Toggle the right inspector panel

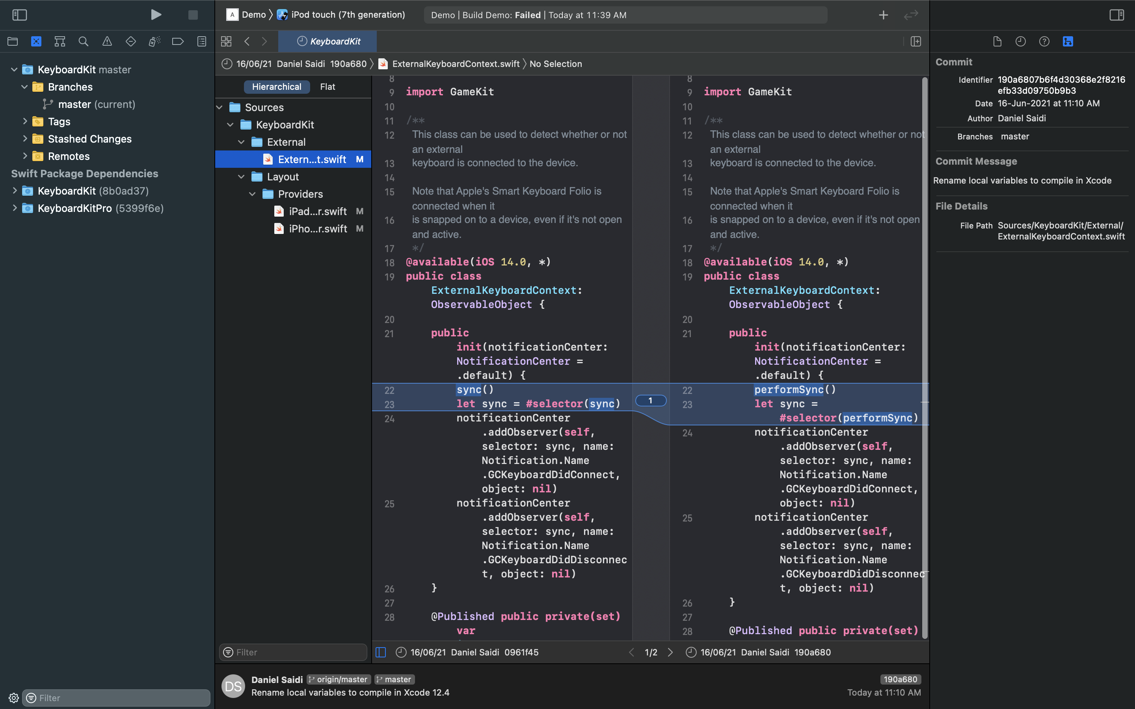point(1116,15)
